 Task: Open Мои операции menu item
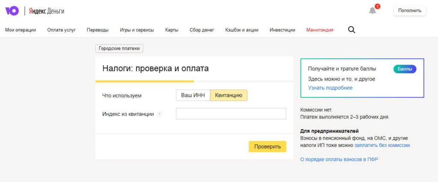point(21,30)
